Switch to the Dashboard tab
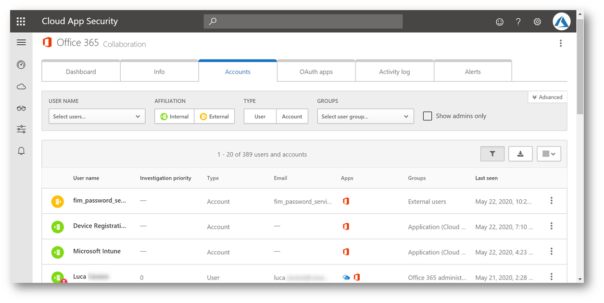The height and width of the screenshot is (303, 604). point(81,72)
